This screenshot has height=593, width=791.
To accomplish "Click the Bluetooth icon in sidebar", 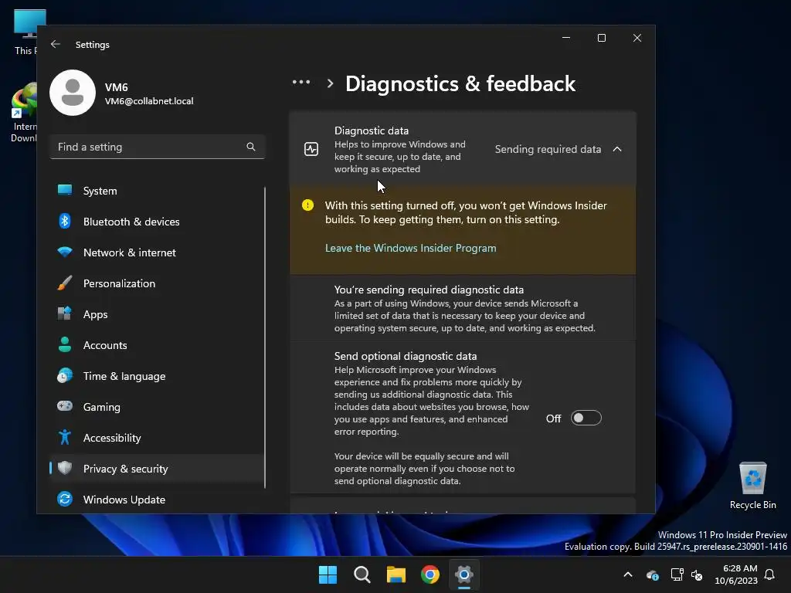I will point(65,221).
